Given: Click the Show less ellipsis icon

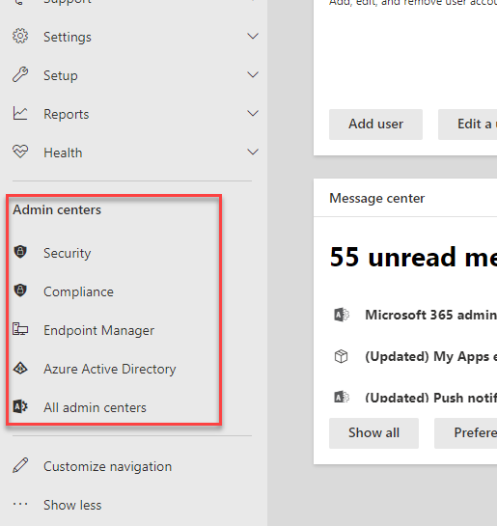Looking at the screenshot, I should 20,504.
